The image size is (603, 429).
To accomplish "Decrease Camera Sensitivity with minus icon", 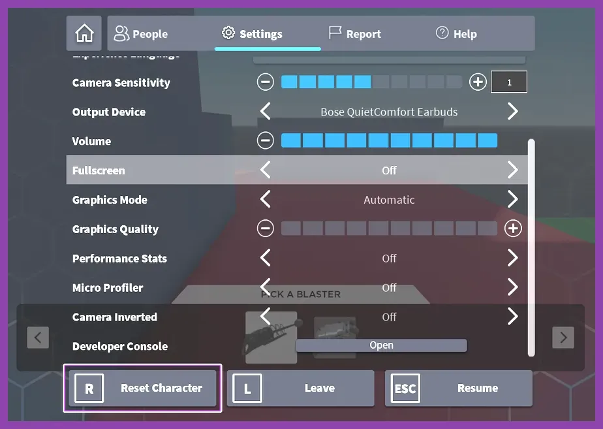I will click(x=266, y=82).
